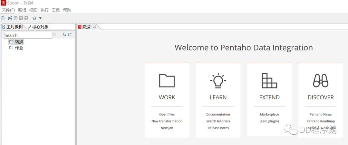Click the New transformation link

point(167,121)
